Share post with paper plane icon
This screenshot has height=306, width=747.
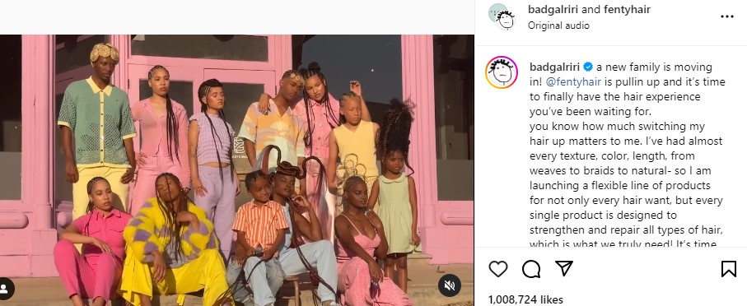[x=564, y=268]
